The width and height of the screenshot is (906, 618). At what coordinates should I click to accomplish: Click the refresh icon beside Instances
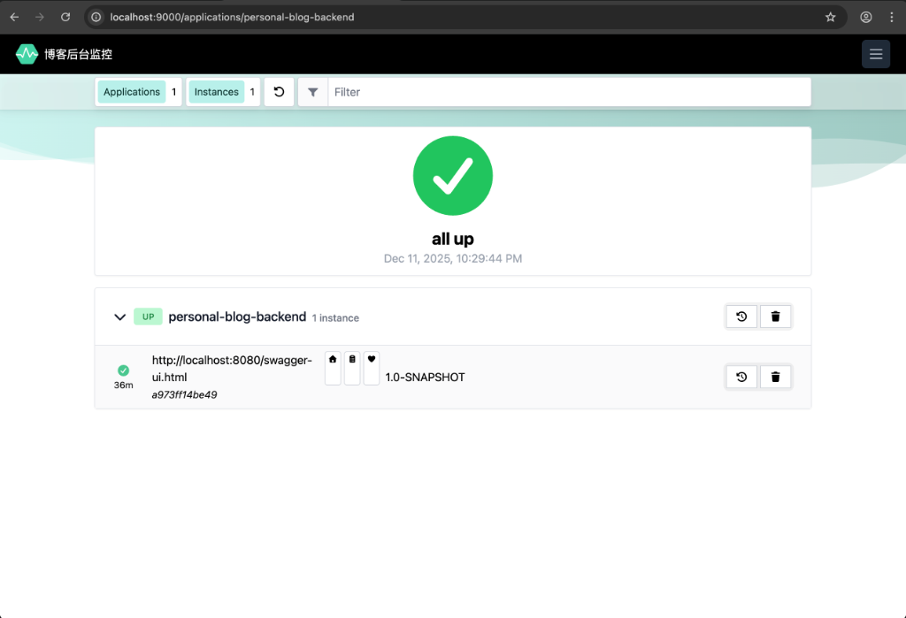[279, 92]
